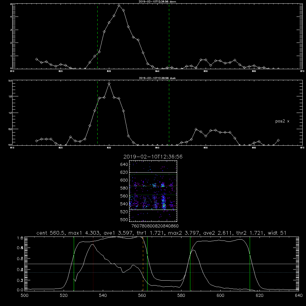
Task: Click the red dotted vertical line near 586
Action: click(193, 264)
